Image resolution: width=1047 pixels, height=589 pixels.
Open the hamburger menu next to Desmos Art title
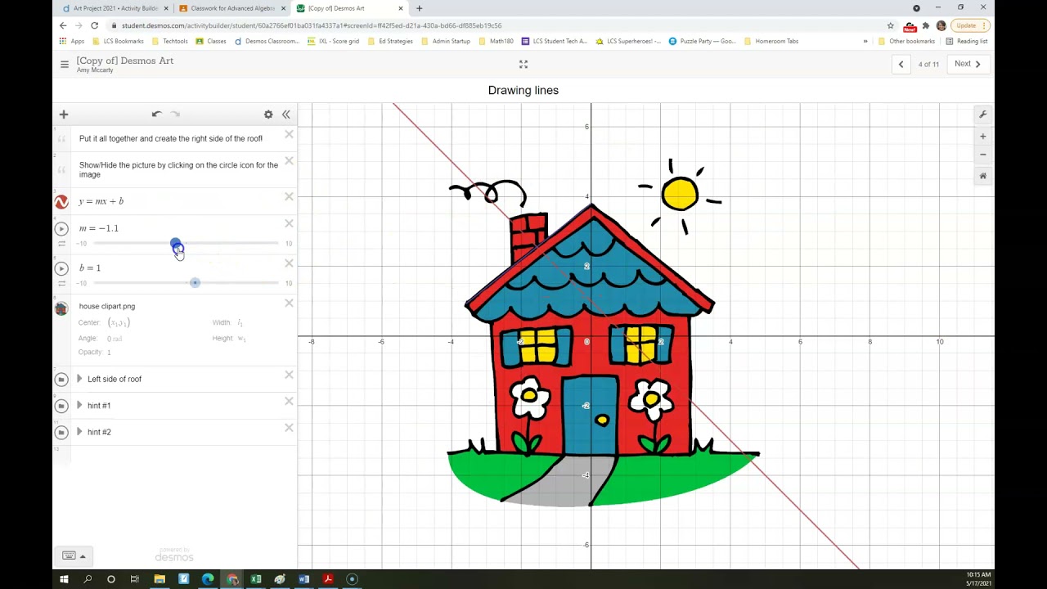[x=65, y=64]
